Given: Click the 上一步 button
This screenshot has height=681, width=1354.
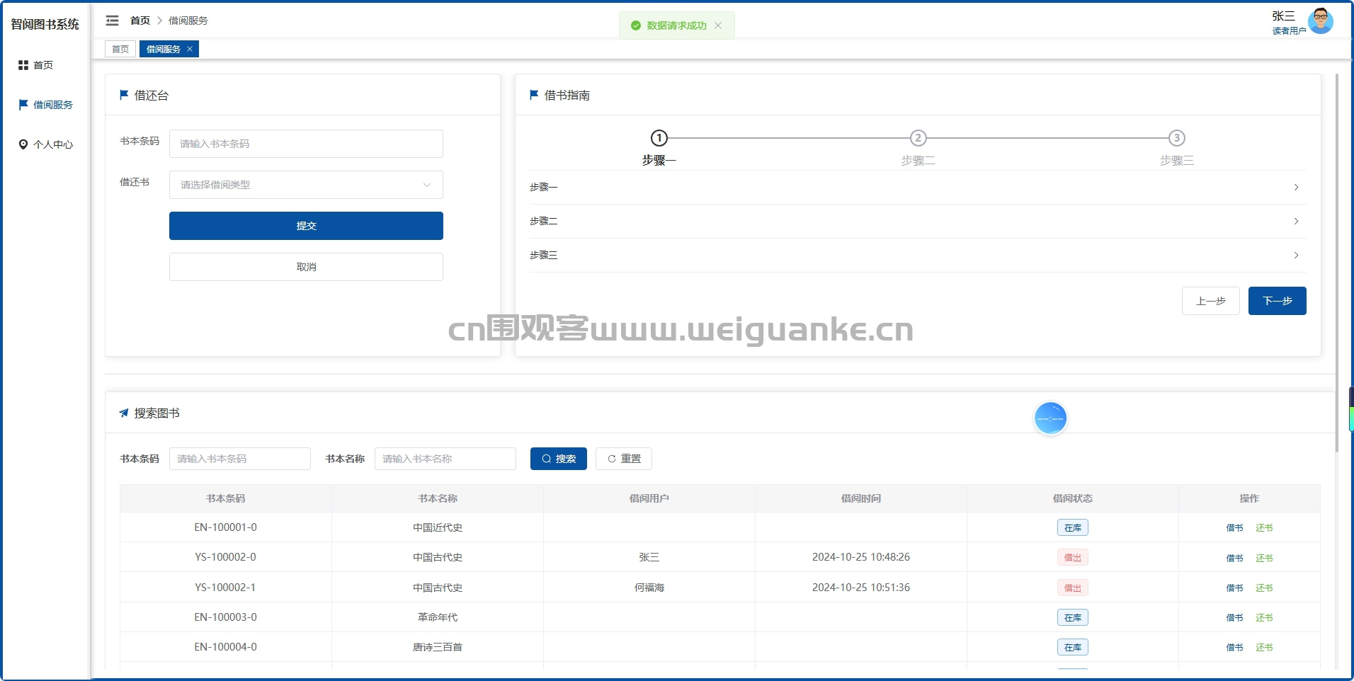Looking at the screenshot, I should point(1210,301).
